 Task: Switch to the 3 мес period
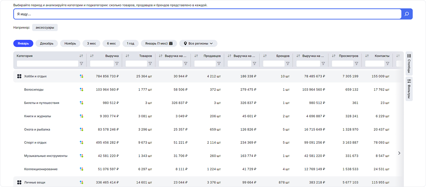click(x=91, y=44)
